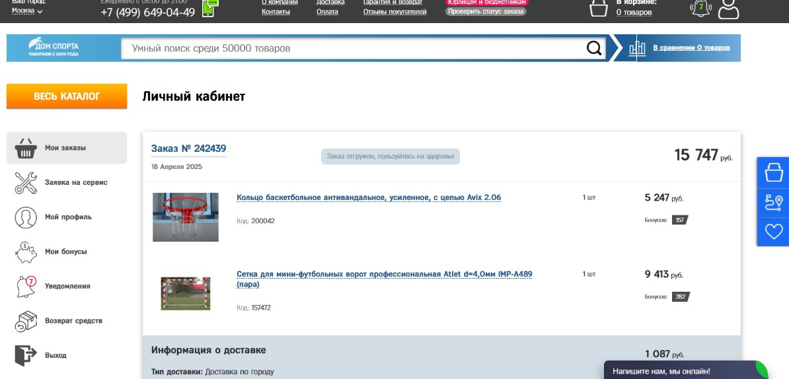Open the Отзывы покупателей link
Image resolution: width=789 pixels, height=379 pixels.
point(395,12)
